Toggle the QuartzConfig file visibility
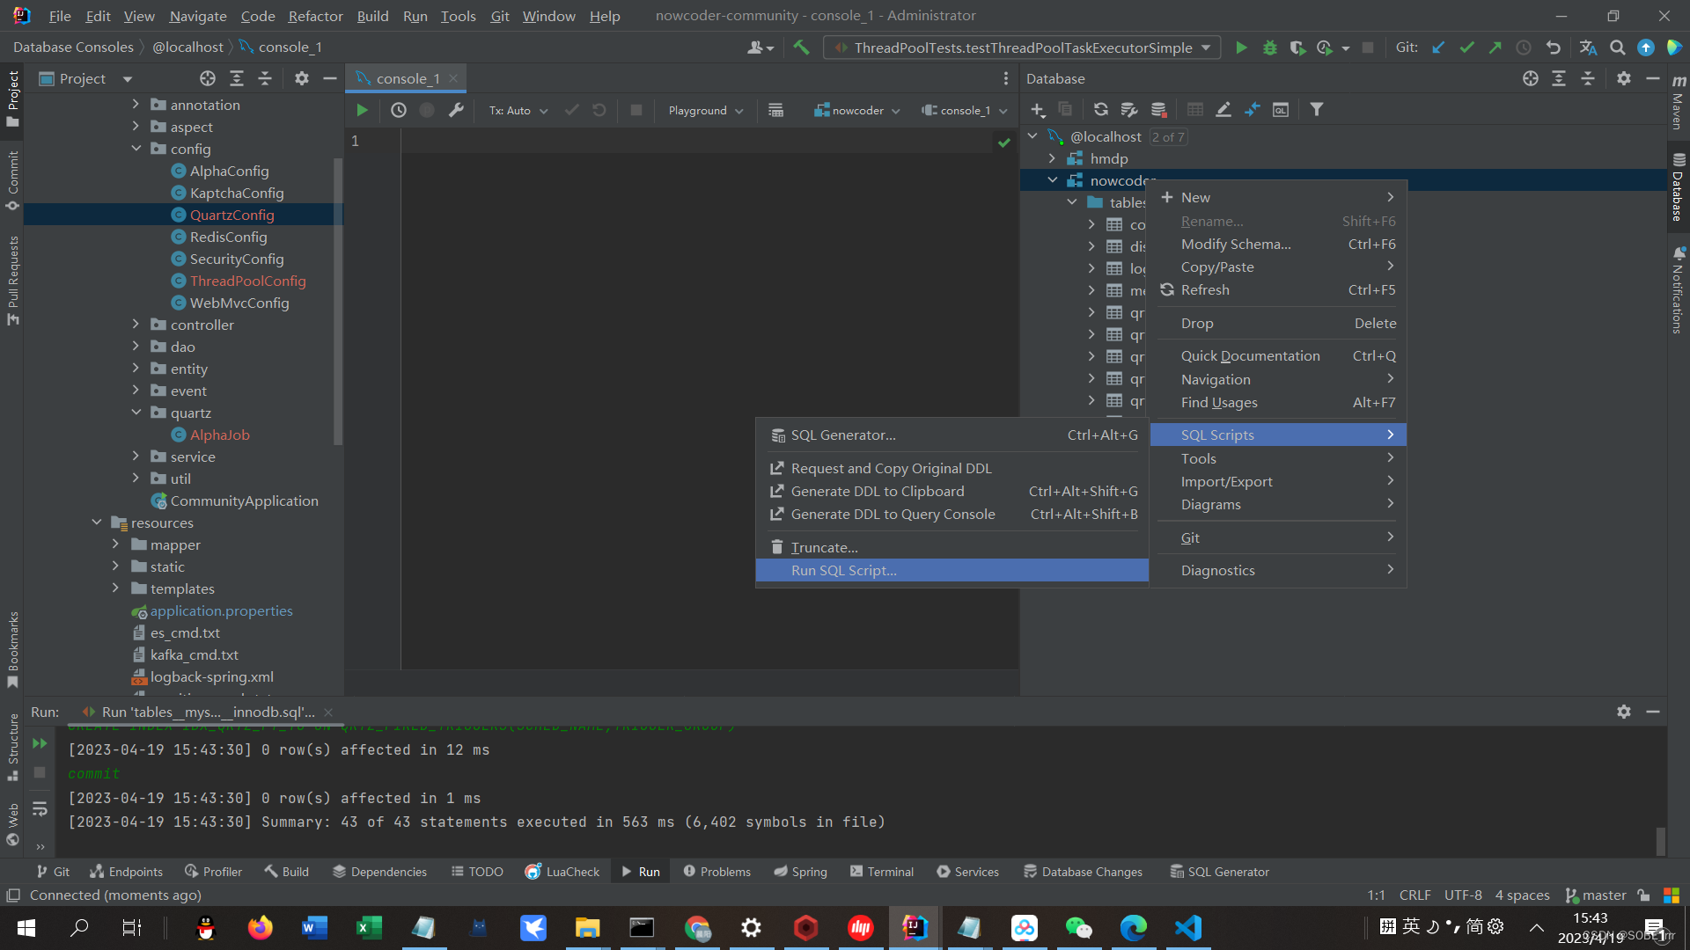Screen dimensions: 1690x950 [231, 215]
